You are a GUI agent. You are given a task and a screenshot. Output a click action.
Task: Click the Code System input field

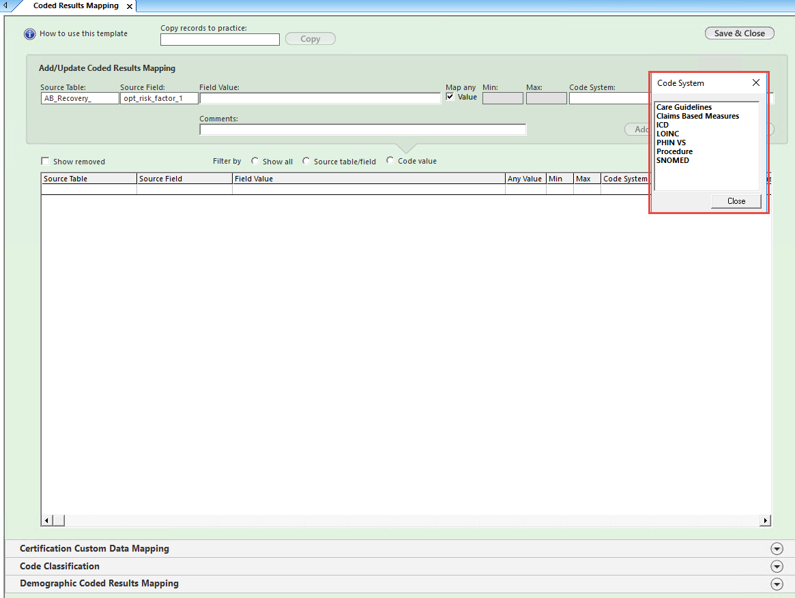click(x=609, y=98)
